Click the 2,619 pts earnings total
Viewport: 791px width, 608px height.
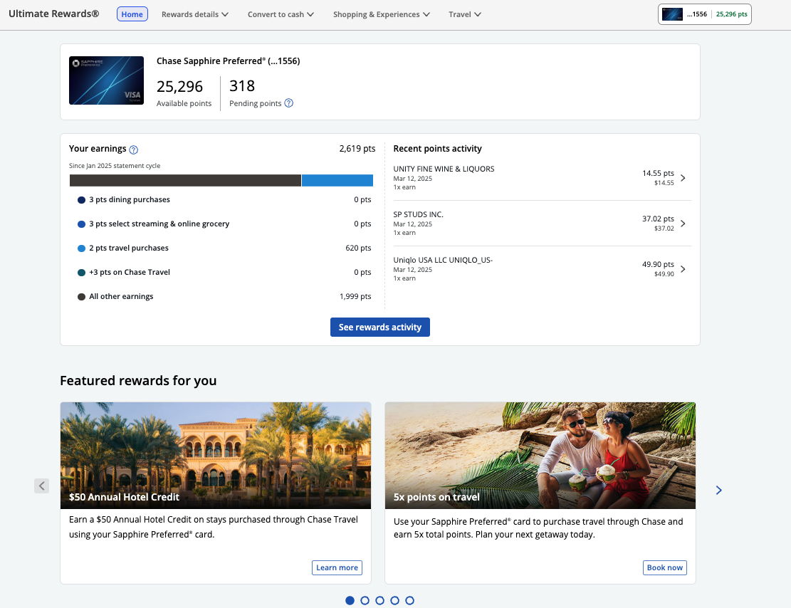tap(357, 149)
